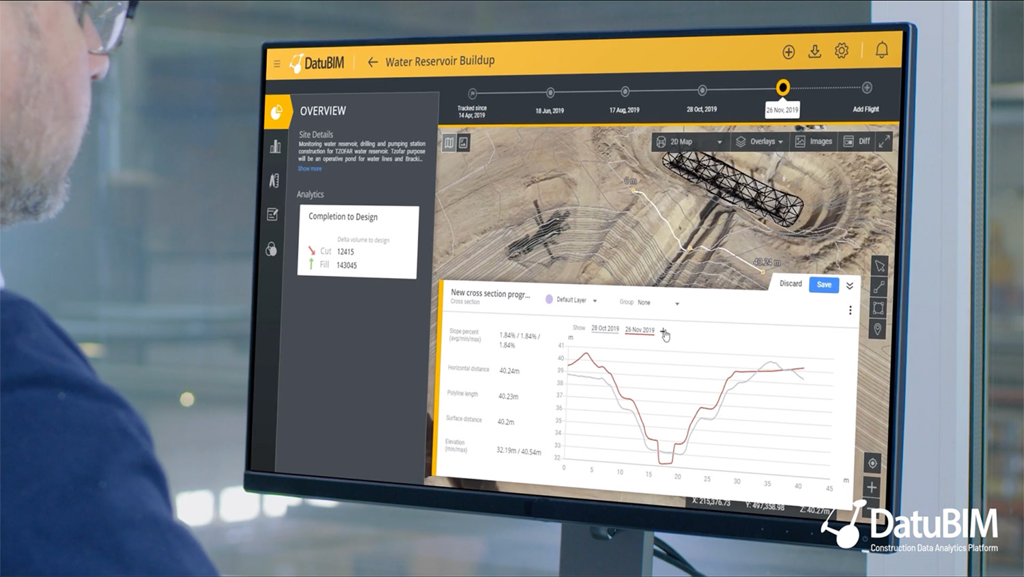Save the new cross section
Screen dimensions: 1024x577
[x=824, y=285]
